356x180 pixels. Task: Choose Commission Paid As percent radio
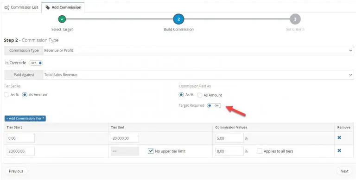[x=181, y=95]
